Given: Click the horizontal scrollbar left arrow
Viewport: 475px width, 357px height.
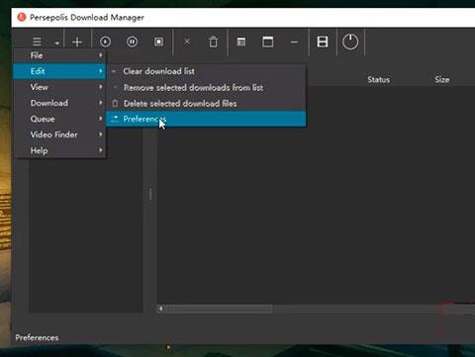Looking at the screenshot, I should coord(161,309).
